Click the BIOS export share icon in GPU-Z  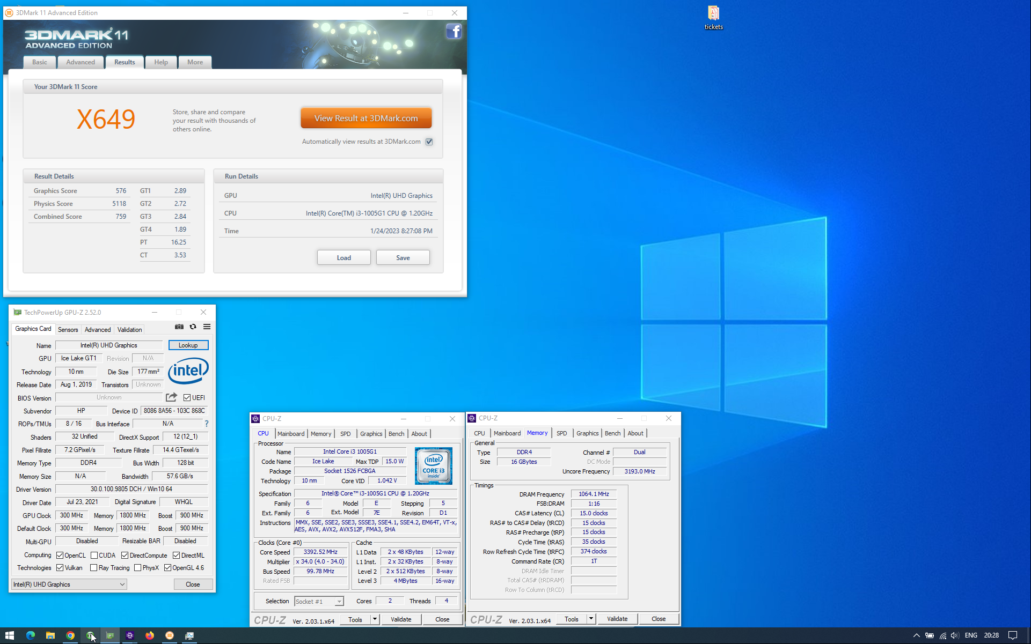click(171, 397)
